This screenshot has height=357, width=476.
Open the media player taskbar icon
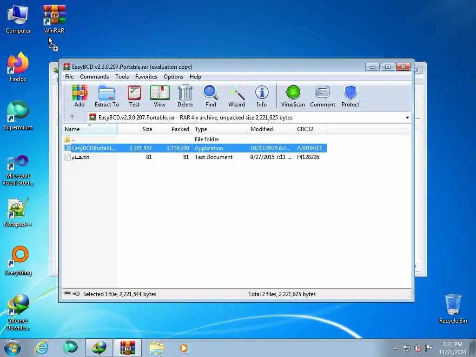tap(184, 348)
